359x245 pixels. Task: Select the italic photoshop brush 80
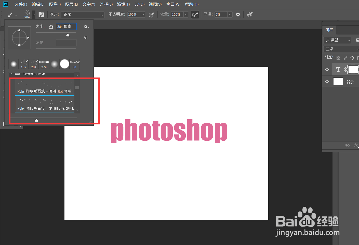(75, 64)
